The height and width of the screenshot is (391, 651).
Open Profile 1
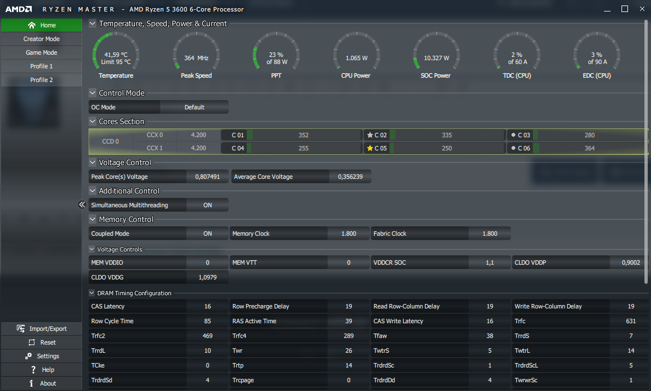point(41,66)
